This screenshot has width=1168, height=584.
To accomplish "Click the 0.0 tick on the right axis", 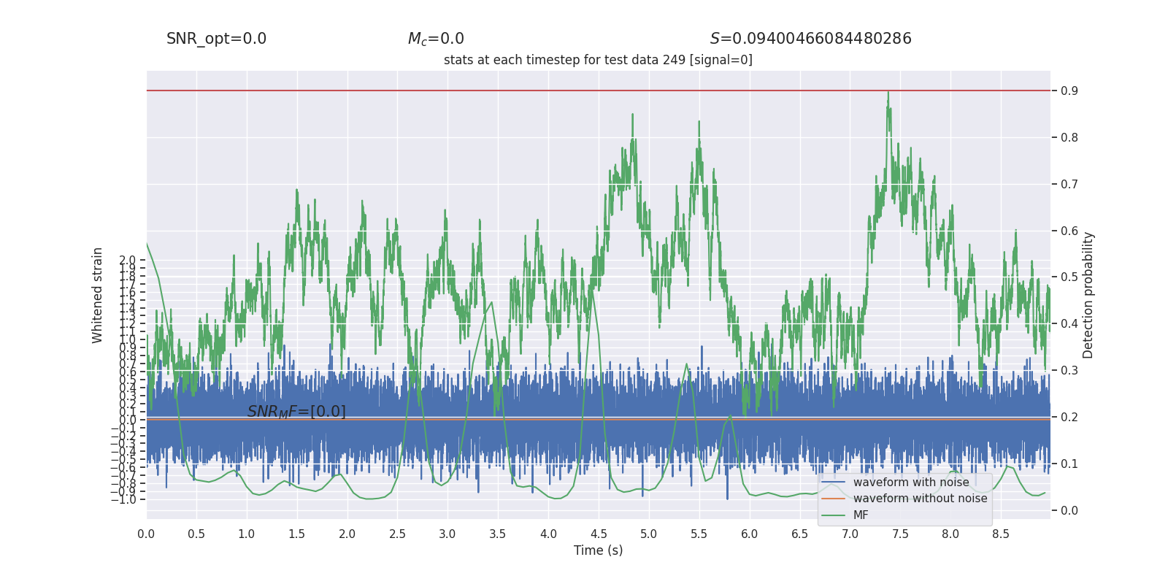I will [x=1069, y=511].
